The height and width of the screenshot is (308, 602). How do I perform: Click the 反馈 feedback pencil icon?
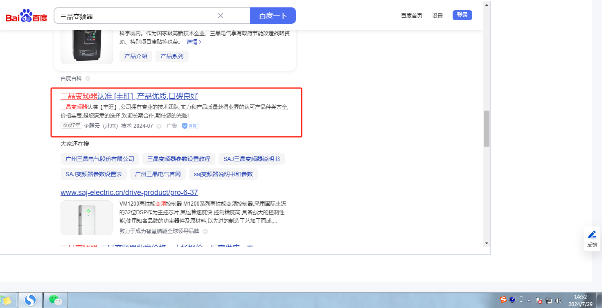pyautogui.click(x=592, y=235)
